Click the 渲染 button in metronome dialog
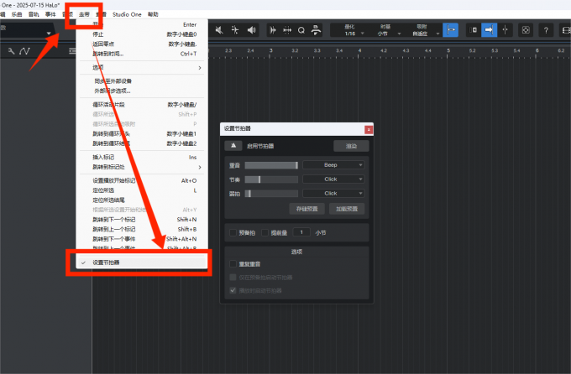 351,146
